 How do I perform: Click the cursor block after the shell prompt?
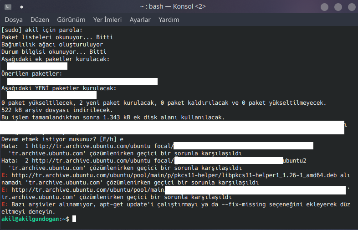point(74,219)
